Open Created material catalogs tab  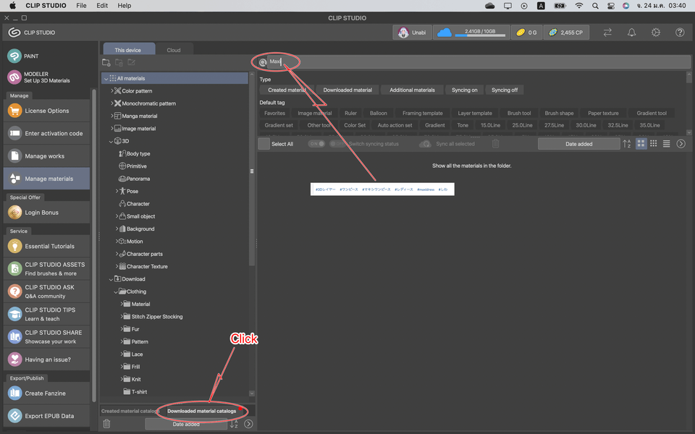pyautogui.click(x=130, y=411)
